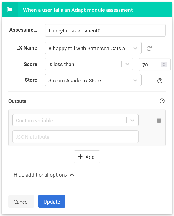Collapse the Hide additional options section
The height and width of the screenshot is (216, 174).
tap(44, 175)
